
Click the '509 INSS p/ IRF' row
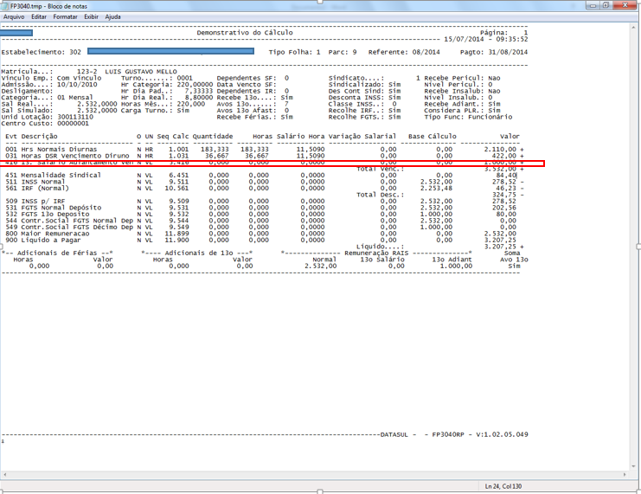click(261, 201)
